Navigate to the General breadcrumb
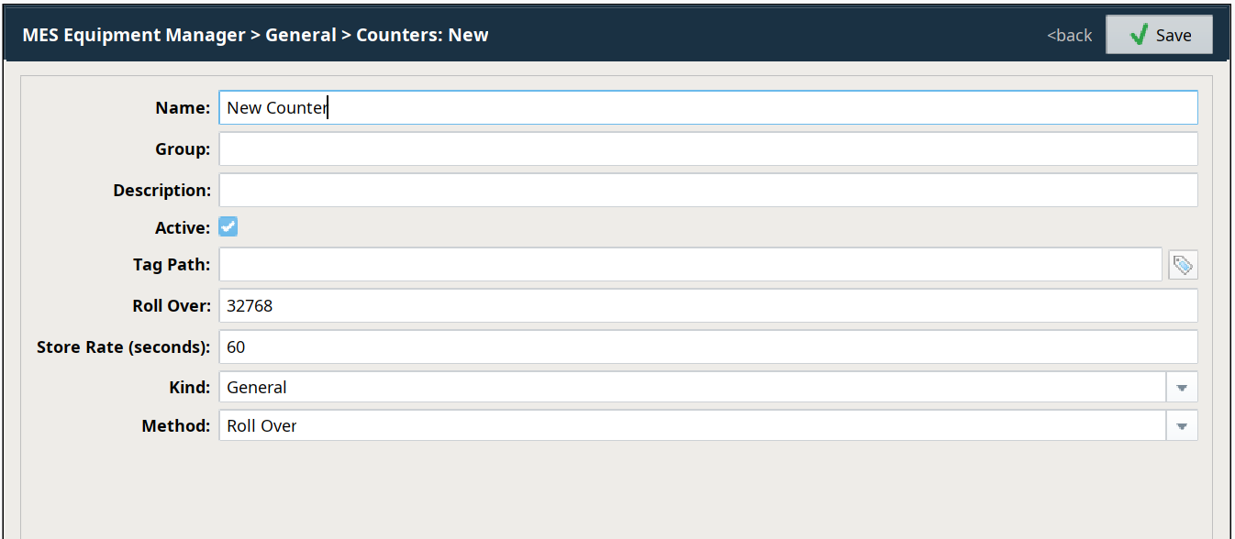 tap(300, 35)
